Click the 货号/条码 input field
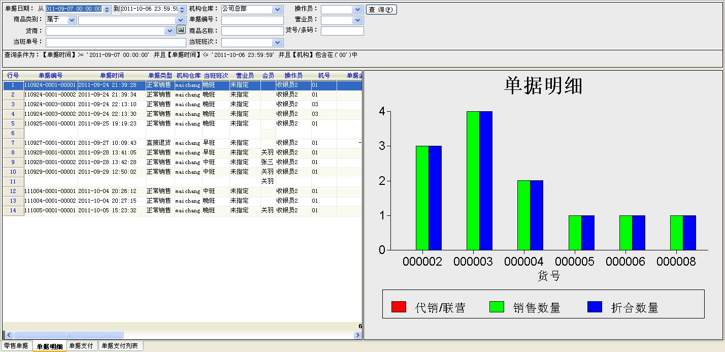Image resolution: width=725 pixels, height=352 pixels. tap(342, 31)
